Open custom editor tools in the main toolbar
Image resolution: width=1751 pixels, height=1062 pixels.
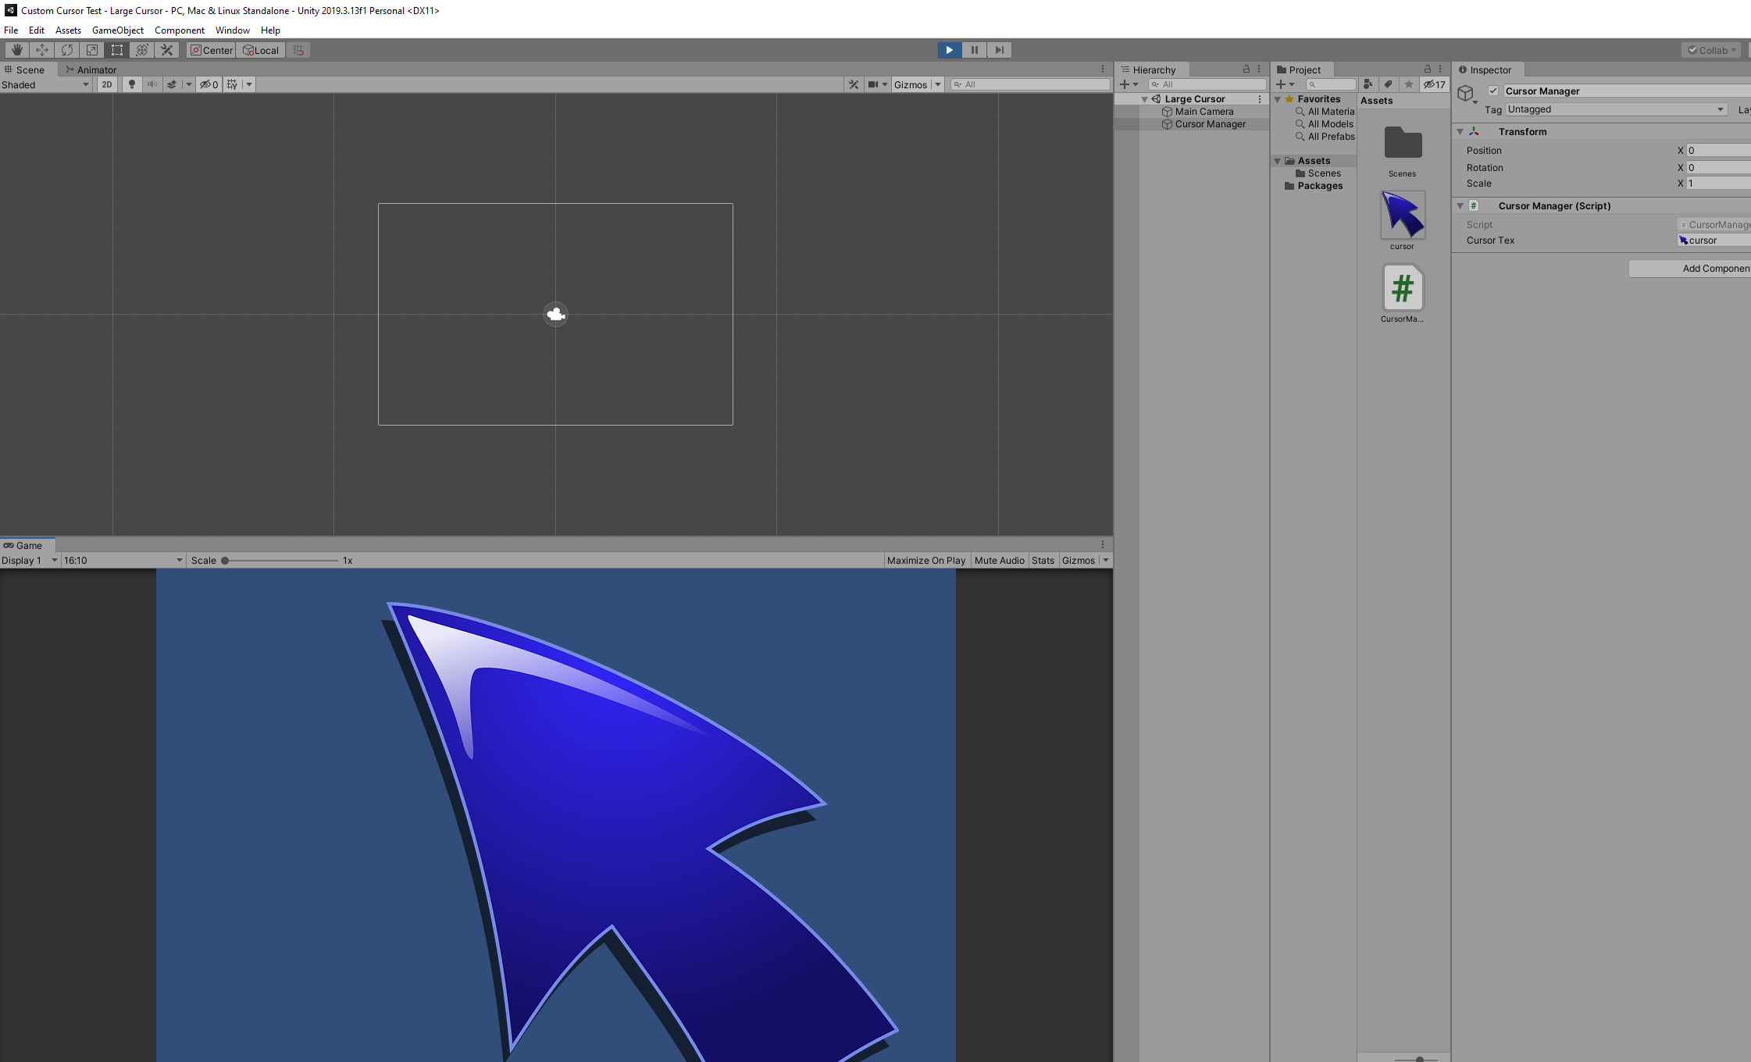click(167, 50)
